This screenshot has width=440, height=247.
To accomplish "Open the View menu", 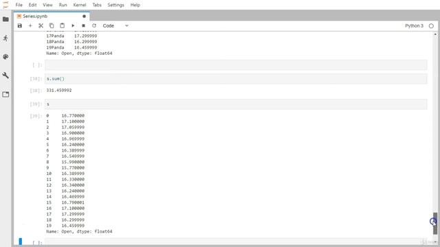I will tap(47, 5).
